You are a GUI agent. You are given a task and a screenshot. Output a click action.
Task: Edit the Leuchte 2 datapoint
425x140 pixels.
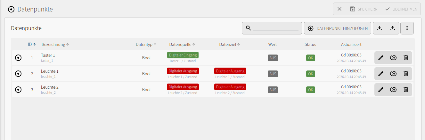(x=381, y=90)
